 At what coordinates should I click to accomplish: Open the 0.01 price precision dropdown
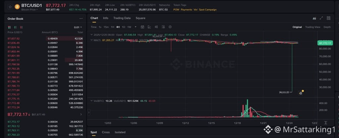[x=78, y=27]
